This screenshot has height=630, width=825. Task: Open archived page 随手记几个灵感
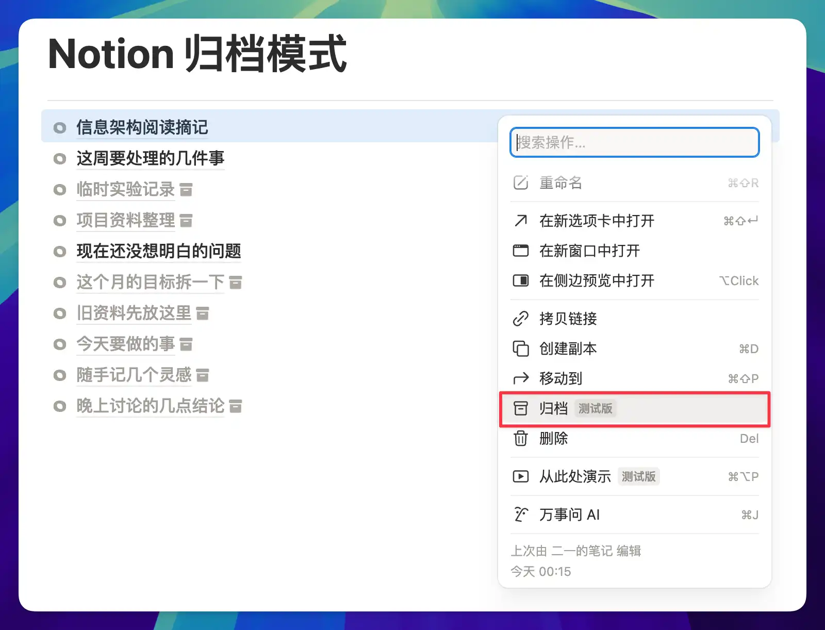coord(134,375)
